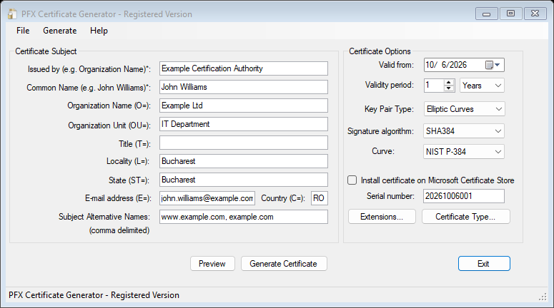
Task: Open the Valid from calendar picker
Action: 493,65
